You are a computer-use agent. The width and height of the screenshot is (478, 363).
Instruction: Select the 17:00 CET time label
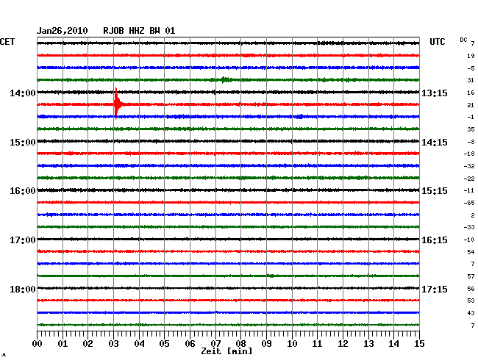pos(23,240)
